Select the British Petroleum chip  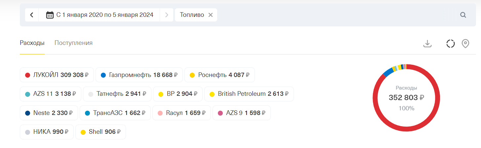pyautogui.click(x=249, y=94)
